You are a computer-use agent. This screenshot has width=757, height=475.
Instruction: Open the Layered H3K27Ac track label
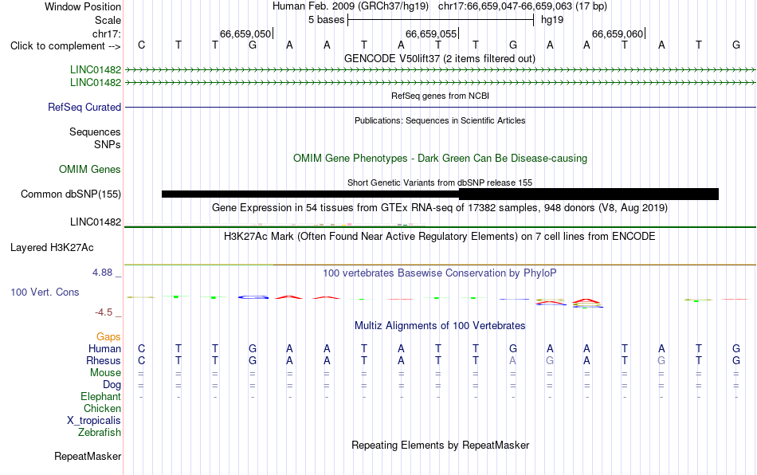click(52, 248)
